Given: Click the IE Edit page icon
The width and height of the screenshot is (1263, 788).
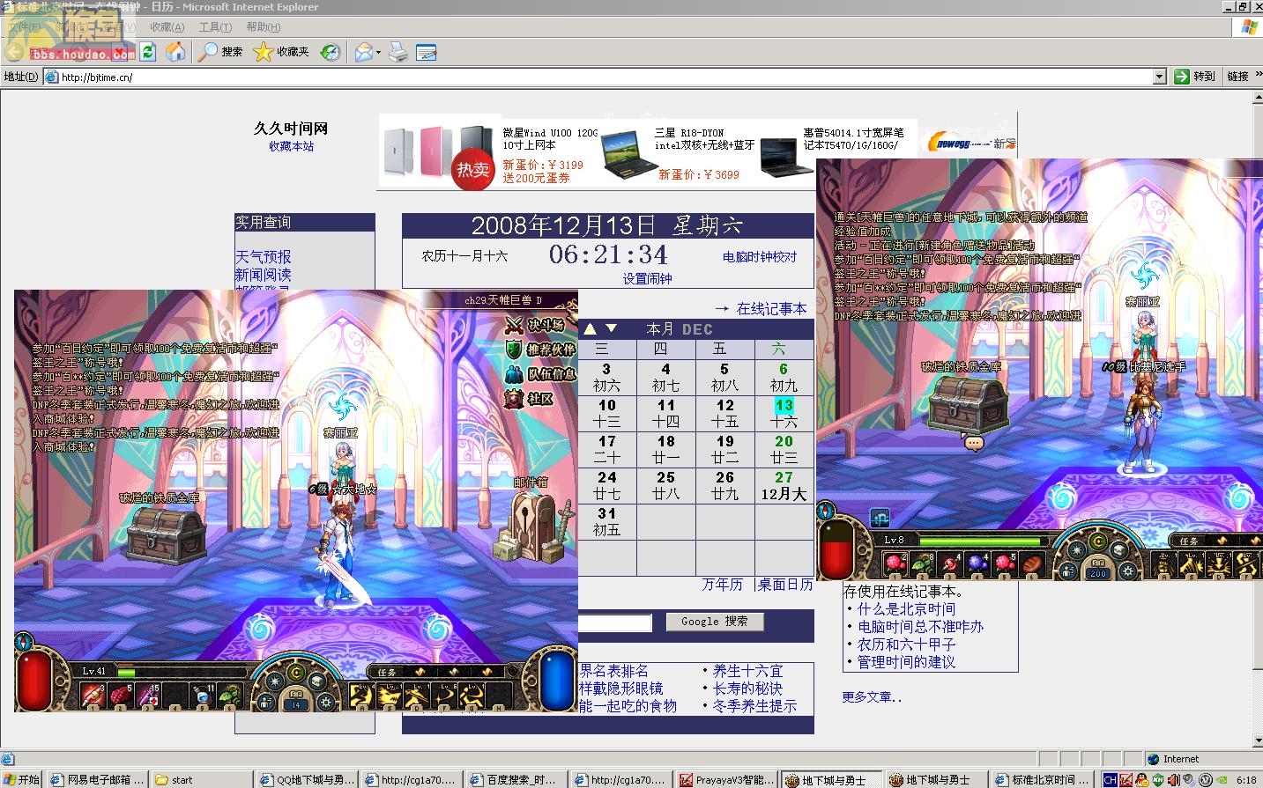Looking at the screenshot, I should point(426,52).
